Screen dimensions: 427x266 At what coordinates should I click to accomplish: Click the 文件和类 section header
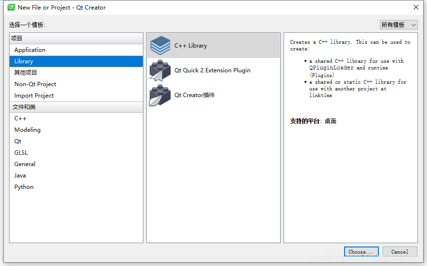76,107
